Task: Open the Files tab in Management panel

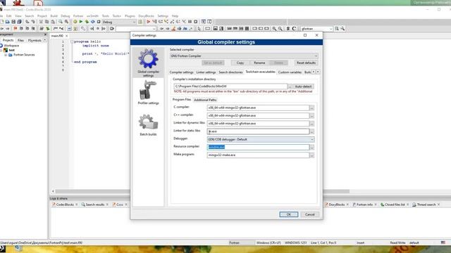Action: coord(20,41)
